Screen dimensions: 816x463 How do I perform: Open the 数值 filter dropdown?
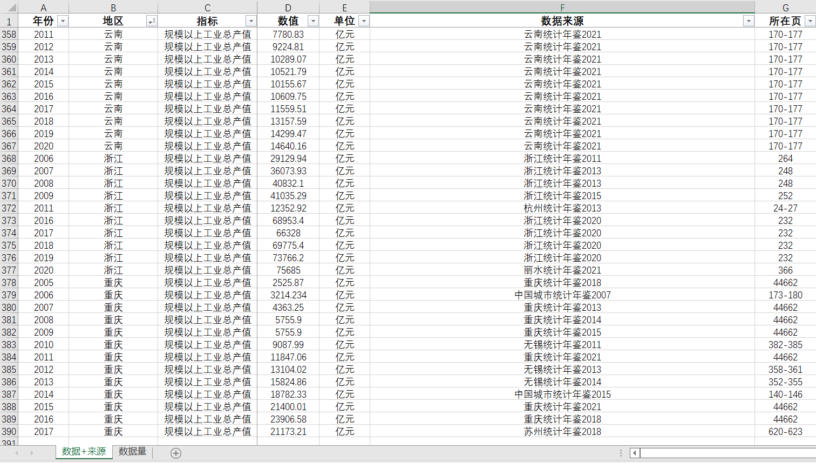click(313, 21)
